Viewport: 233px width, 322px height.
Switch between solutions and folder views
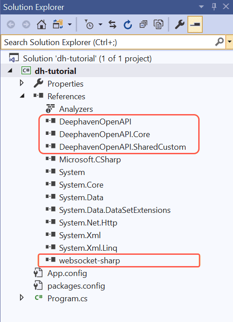tap(58, 25)
